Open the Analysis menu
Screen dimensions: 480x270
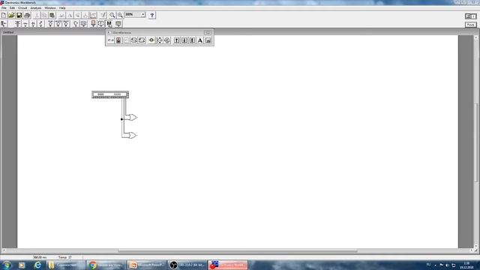[x=36, y=8]
